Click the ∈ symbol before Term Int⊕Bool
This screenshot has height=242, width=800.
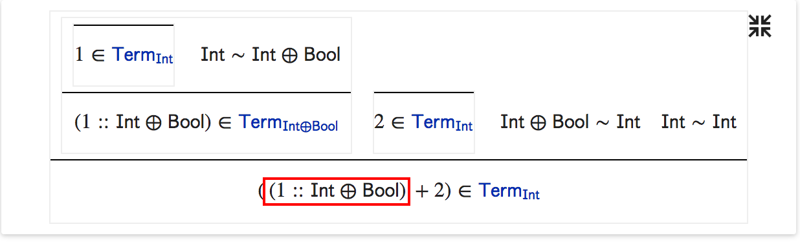coord(225,122)
